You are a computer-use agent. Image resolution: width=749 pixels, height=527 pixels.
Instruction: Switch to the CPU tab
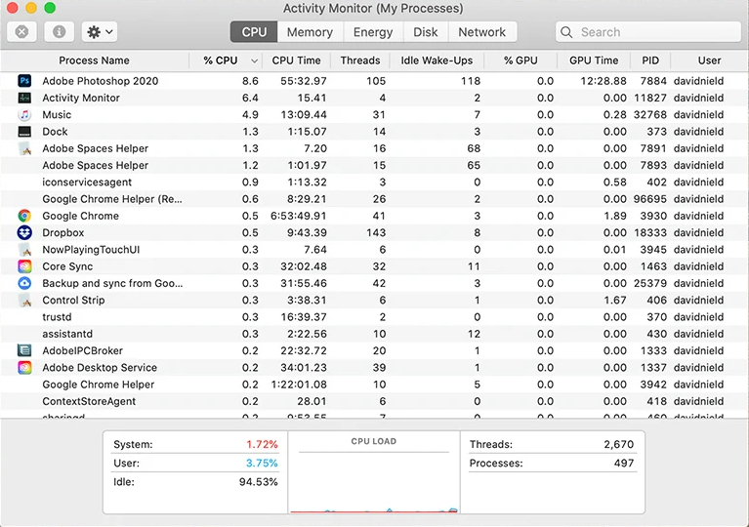coord(254,32)
